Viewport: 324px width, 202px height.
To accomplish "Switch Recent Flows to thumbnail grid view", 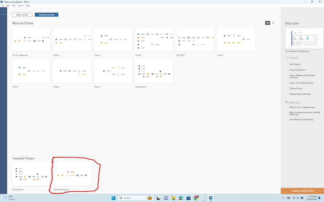I will [267, 23].
